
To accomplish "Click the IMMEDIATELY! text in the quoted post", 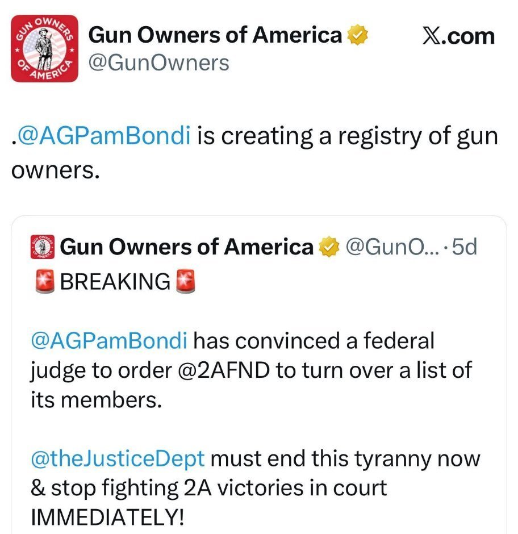I will click(107, 518).
